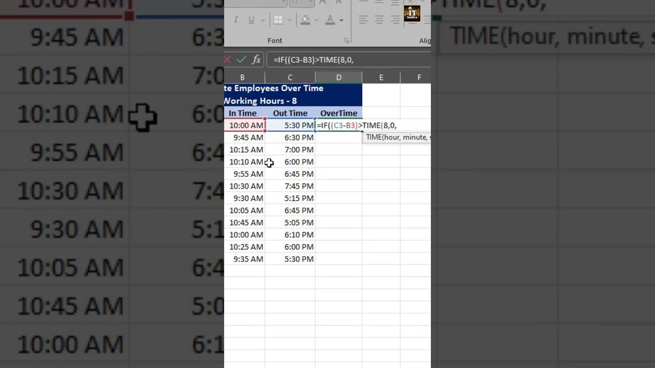Select '6:45 PM' in the 9:55 AM row
Screen dimensions: 655x368
tap(290, 174)
